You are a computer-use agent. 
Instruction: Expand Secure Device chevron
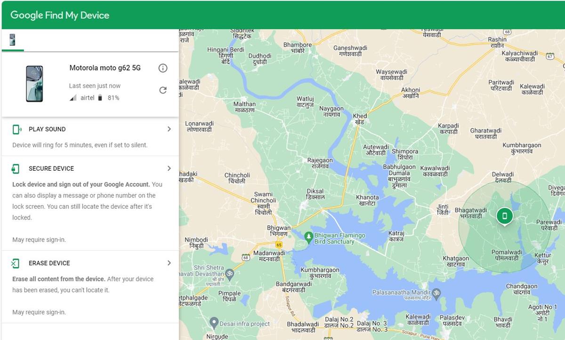click(x=169, y=168)
